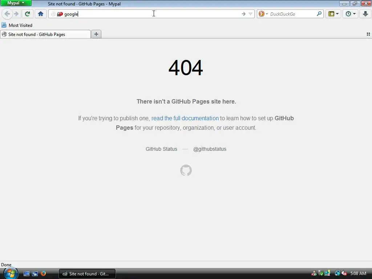Go forward using the Forward arrow button
This screenshot has height=279, width=372.
click(x=16, y=14)
